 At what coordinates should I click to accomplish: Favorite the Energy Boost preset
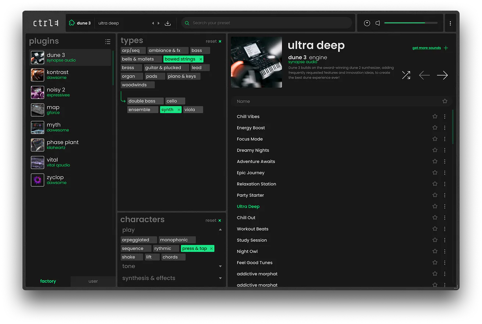tap(435, 128)
